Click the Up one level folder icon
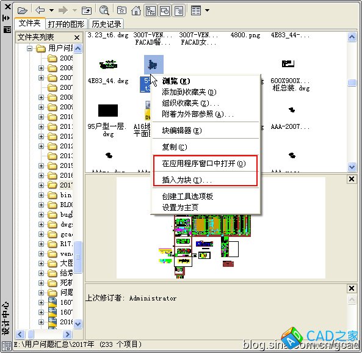Screen dimensions: 362x353 87,10
